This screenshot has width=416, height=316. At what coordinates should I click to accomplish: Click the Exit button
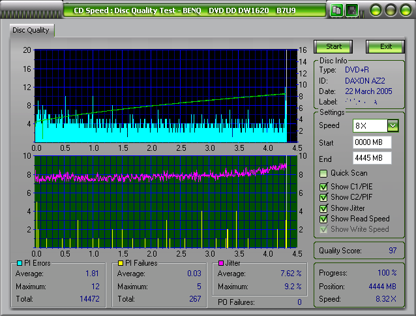click(x=385, y=46)
